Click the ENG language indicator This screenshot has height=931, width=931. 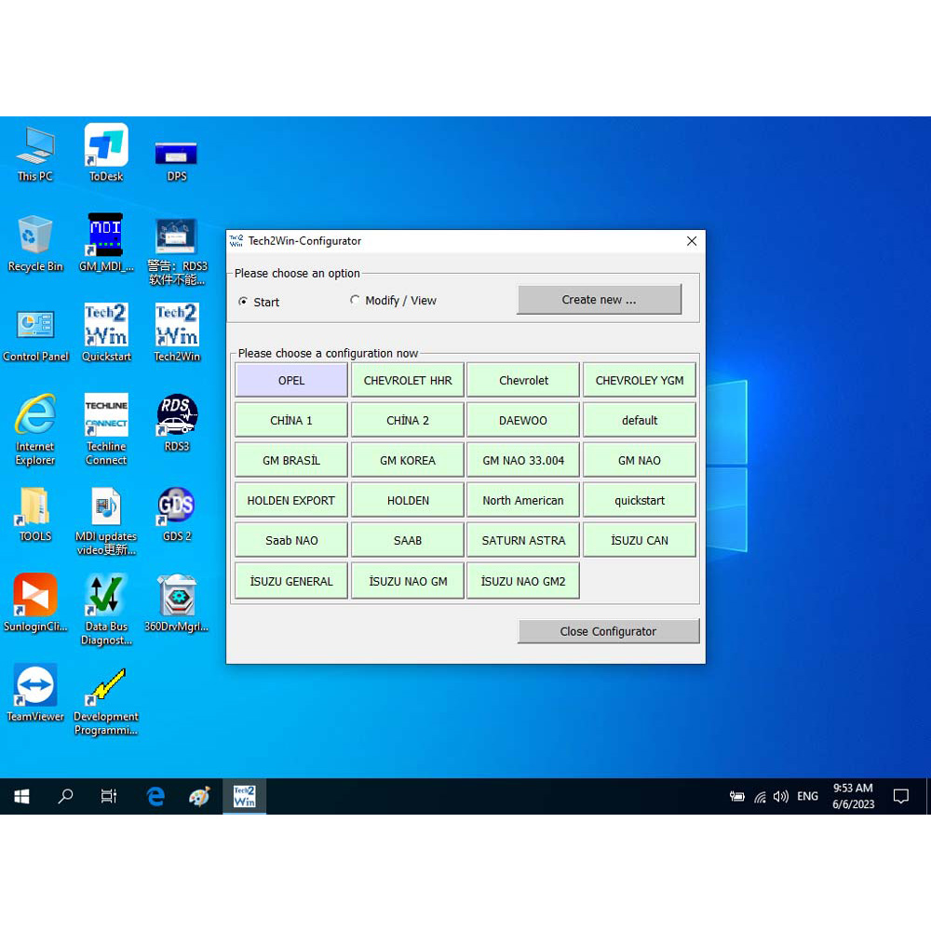point(807,796)
